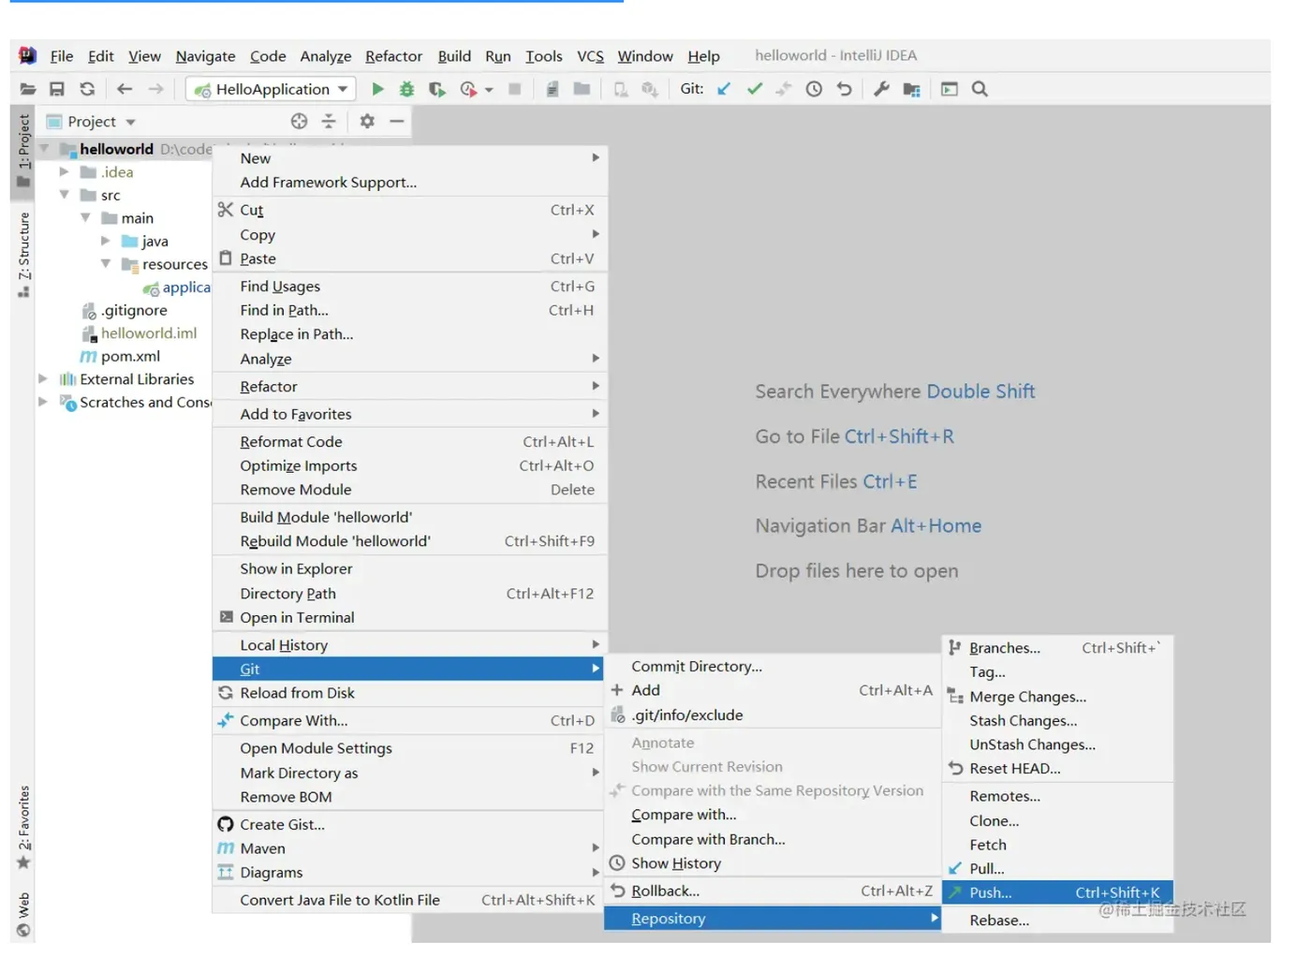1311x972 pixels.
Task: Run with coverage shield icon
Action: click(x=436, y=89)
